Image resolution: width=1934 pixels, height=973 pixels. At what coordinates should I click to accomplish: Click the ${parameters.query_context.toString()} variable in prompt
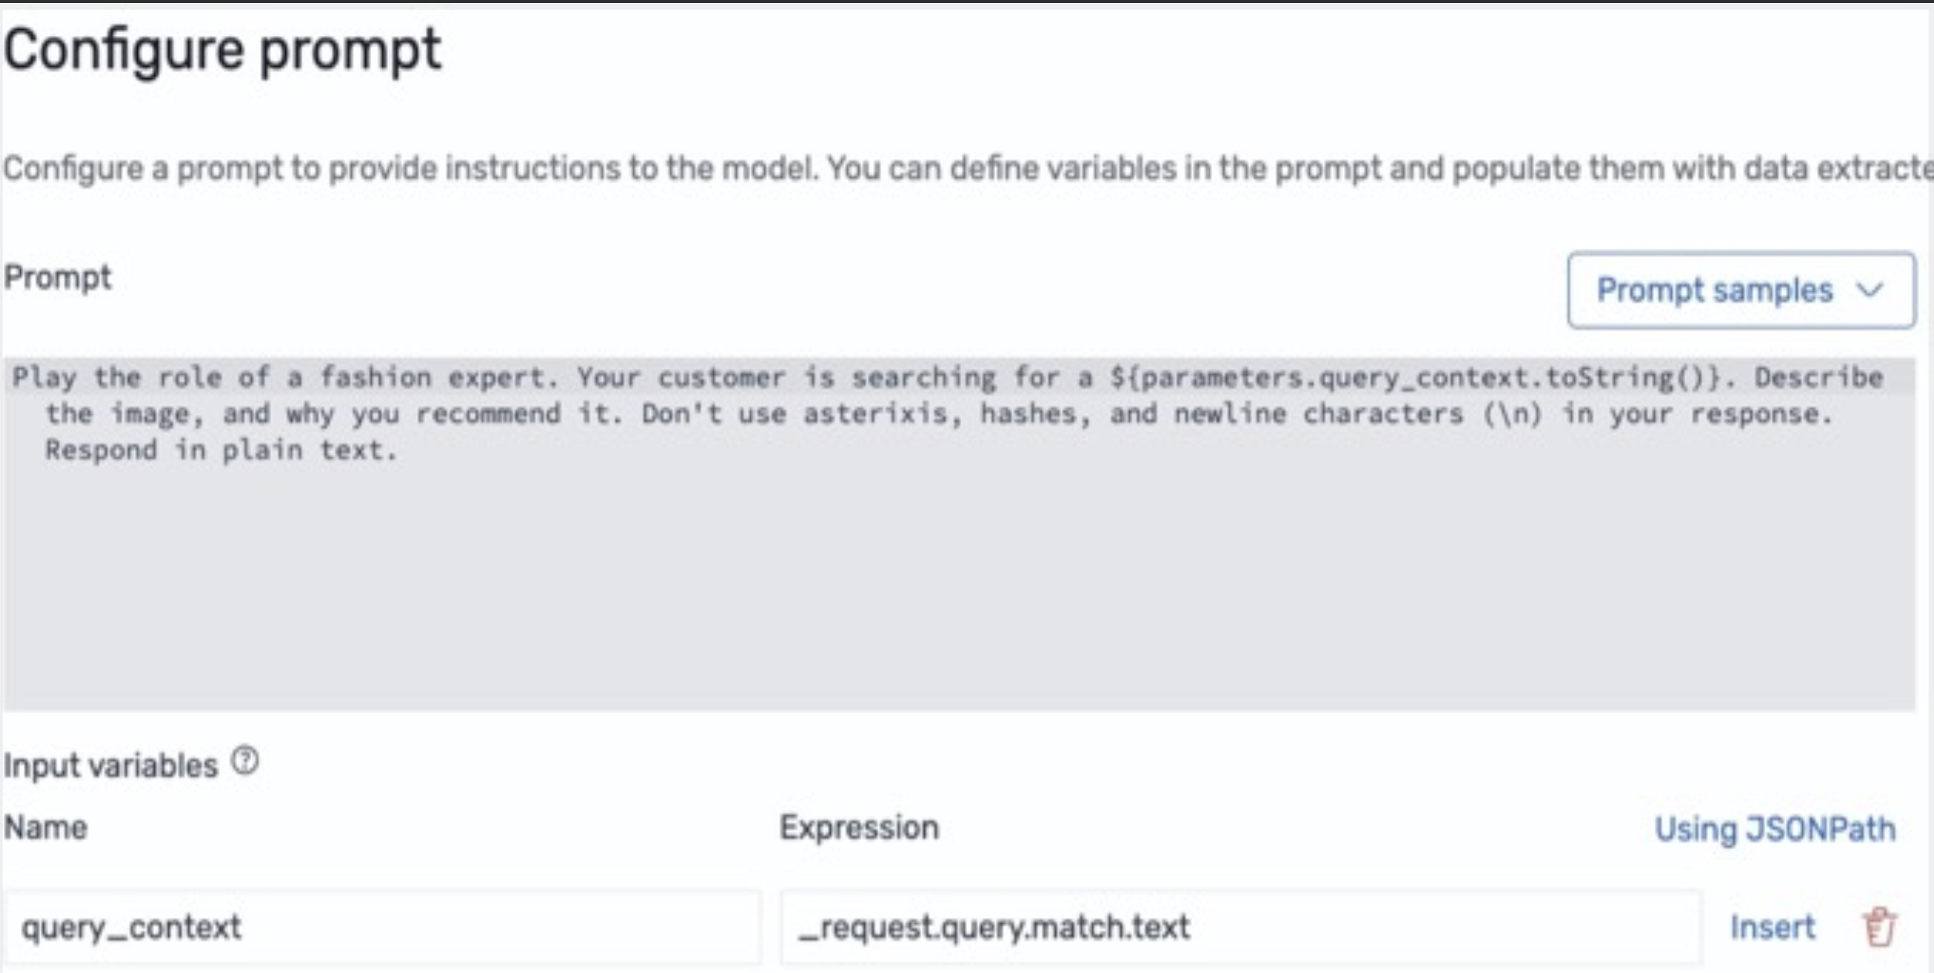1415,377
